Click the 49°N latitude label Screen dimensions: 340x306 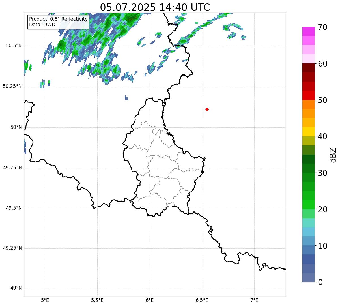(16, 288)
